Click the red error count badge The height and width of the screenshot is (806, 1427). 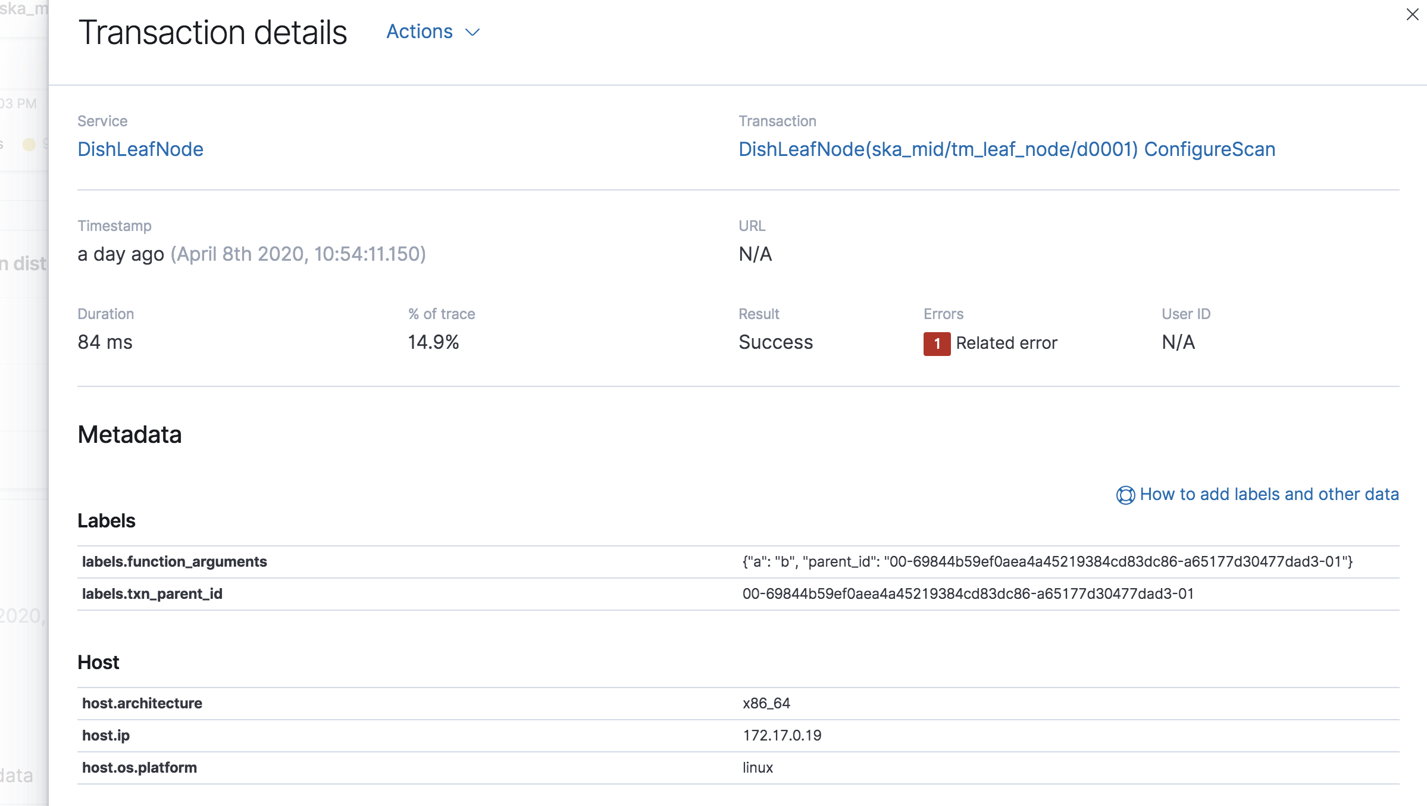pyautogui.click(x=937, y=343)
